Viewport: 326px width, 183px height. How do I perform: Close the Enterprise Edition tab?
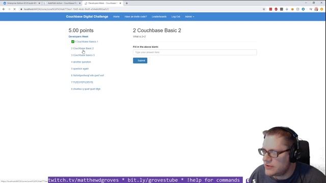coord(39,3)
